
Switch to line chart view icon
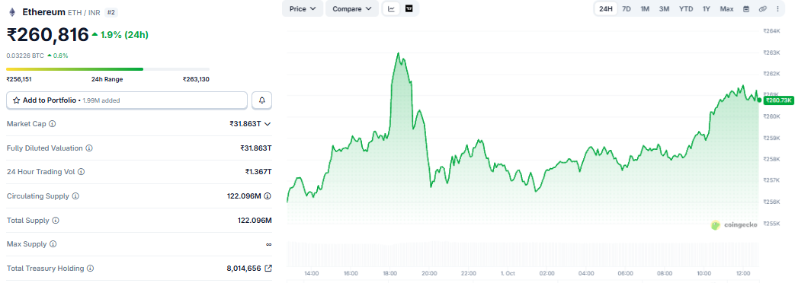[391, 8]
